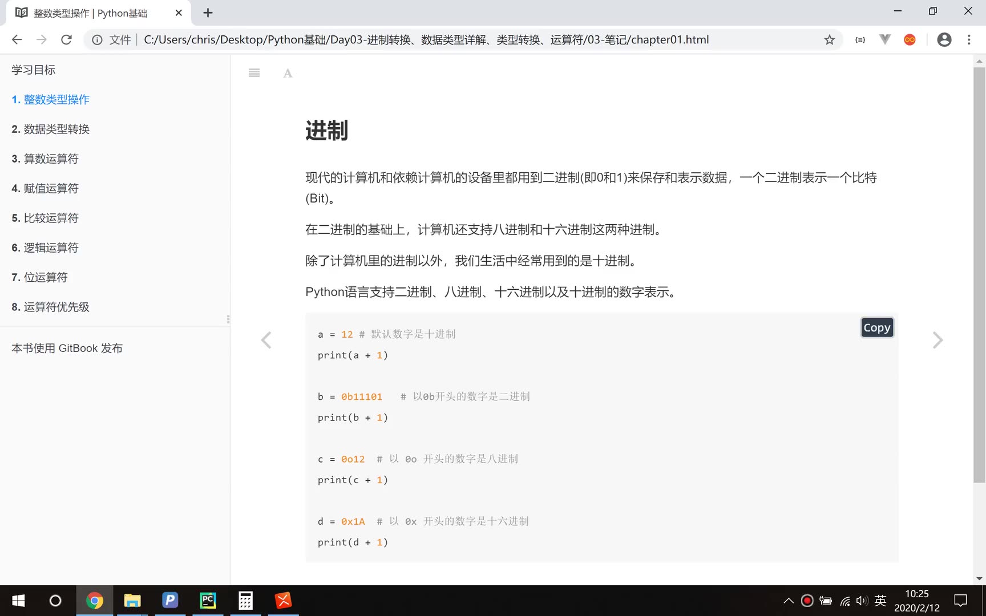Expand hidden icons chevron in system tray

[x=789, y=600]
